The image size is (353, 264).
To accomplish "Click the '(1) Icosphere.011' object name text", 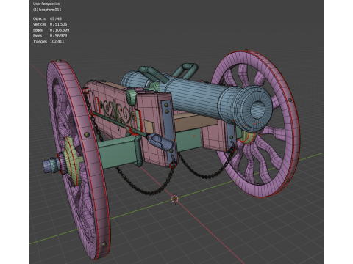I will (x=47, y=10).
